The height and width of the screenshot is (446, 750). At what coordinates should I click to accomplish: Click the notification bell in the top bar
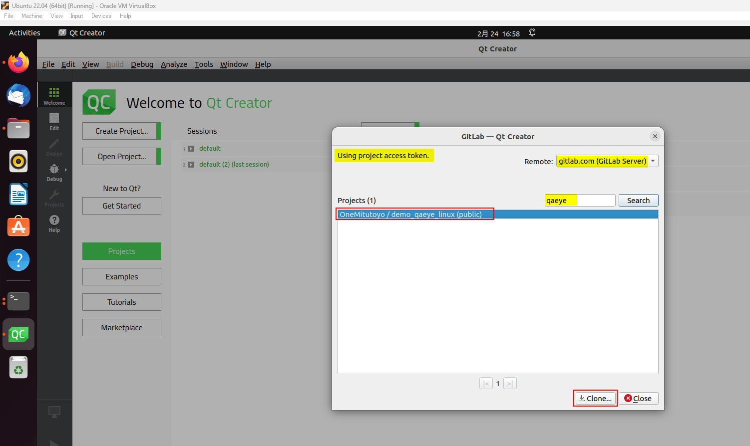532,33
